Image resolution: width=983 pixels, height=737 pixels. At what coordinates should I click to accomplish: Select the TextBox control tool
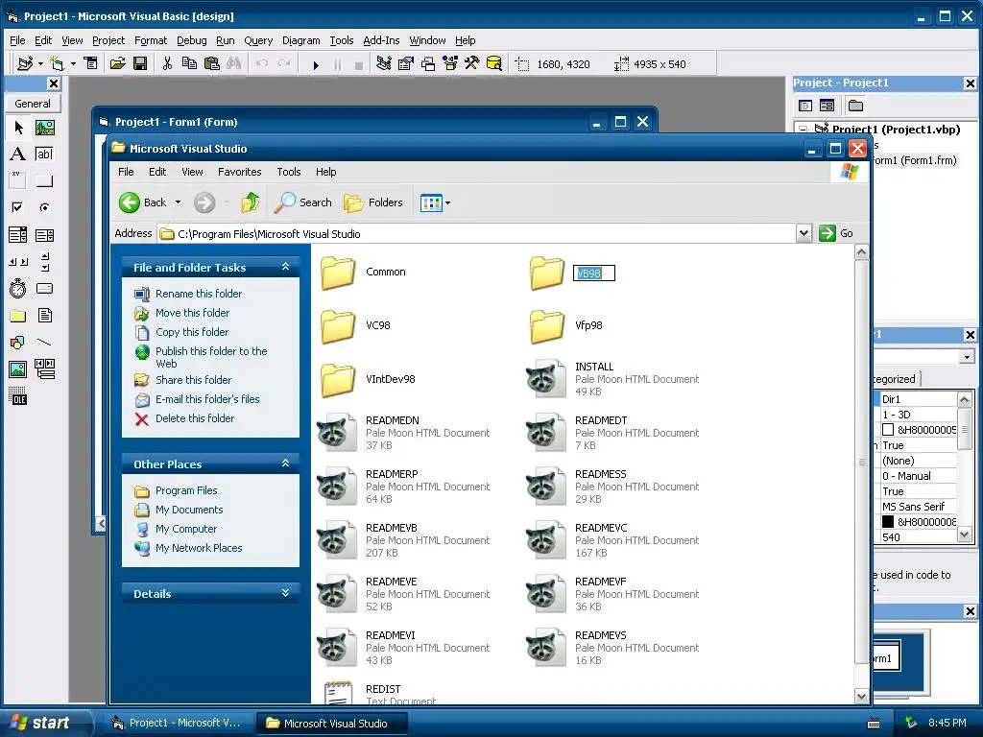44,155
